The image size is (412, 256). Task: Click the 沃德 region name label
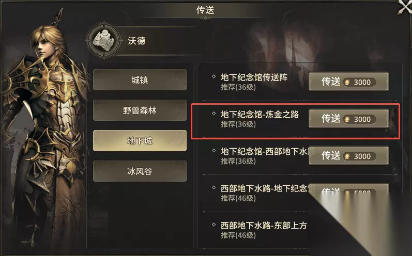coord(136,41)
